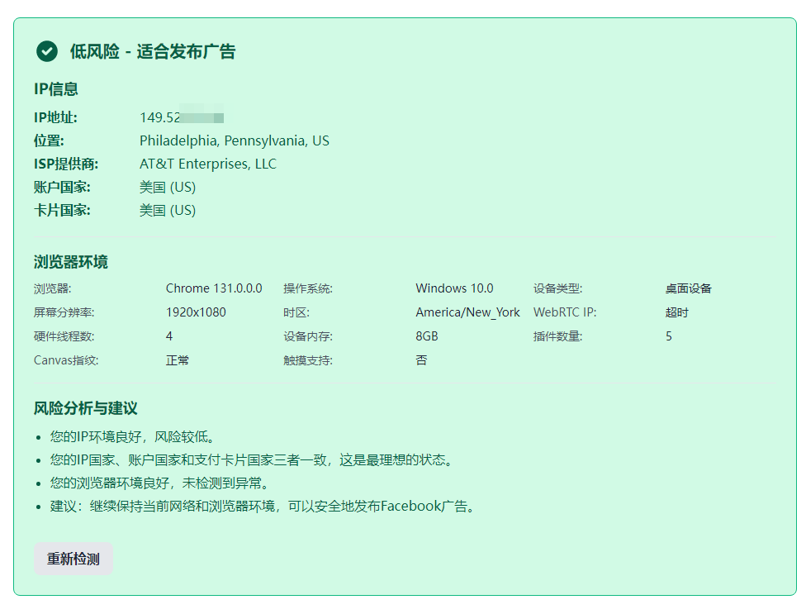Click the screen resolution value 1920x1080
Image resolution: width=806 pixels, height=614 pixels.
pyautogui.click(x=196, y=312)
